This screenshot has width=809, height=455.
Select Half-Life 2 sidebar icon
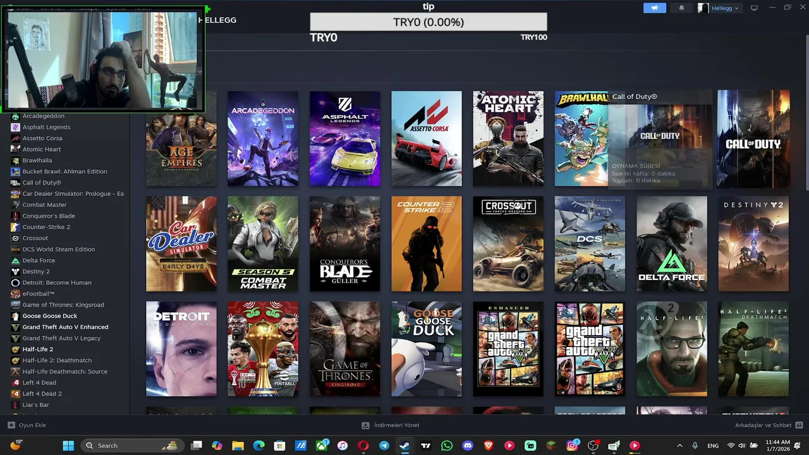[x=15, y=349]
